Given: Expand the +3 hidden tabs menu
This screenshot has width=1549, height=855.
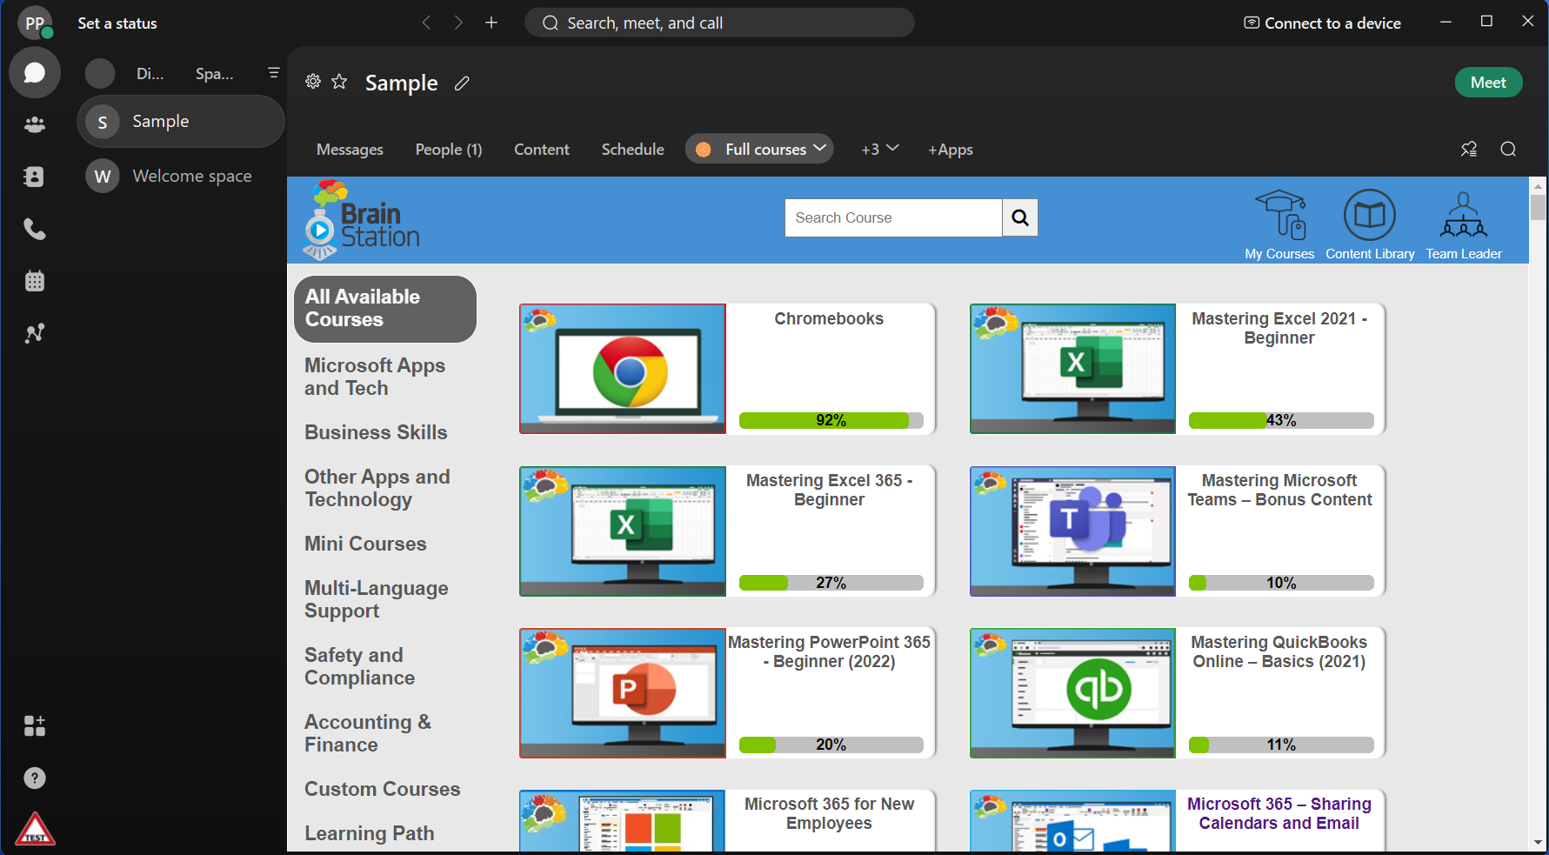Looking at the screenshot, I should click(x=879, y=149).
